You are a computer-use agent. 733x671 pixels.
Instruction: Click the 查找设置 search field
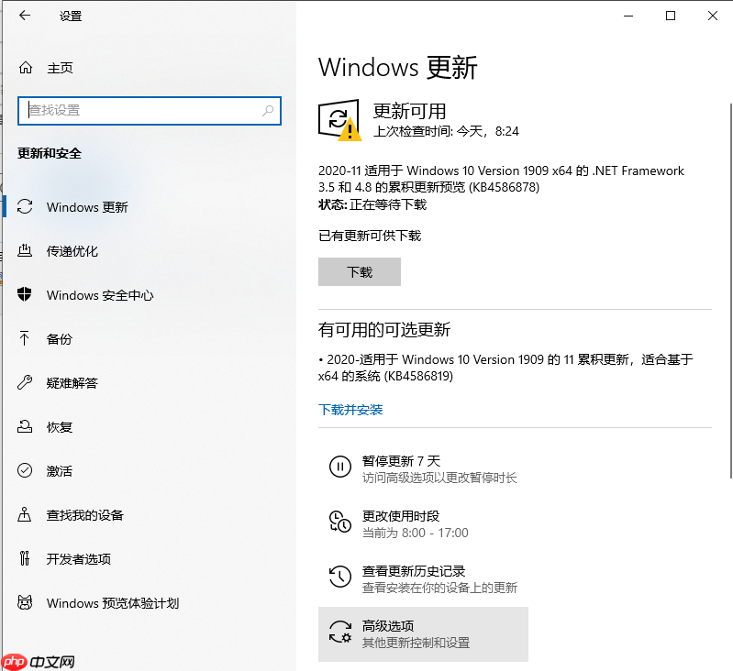tap(150, 111)
